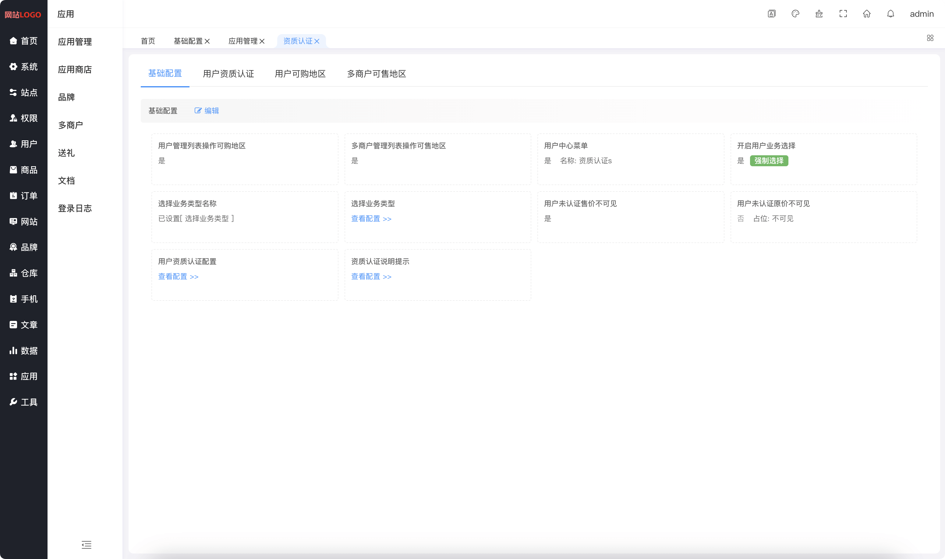
Task: Select 商品 in the left sidebar
Action: tap(23, 170)
